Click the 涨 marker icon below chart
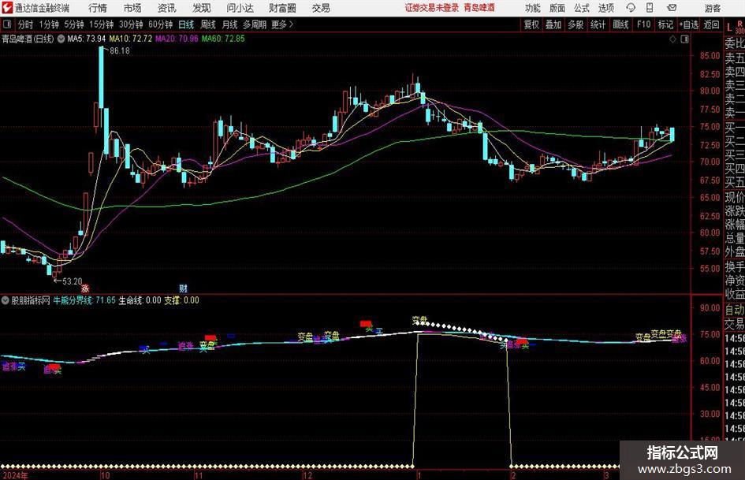Image resolution: width=745 pixels, height=480 pixels. tap(84, 288)
